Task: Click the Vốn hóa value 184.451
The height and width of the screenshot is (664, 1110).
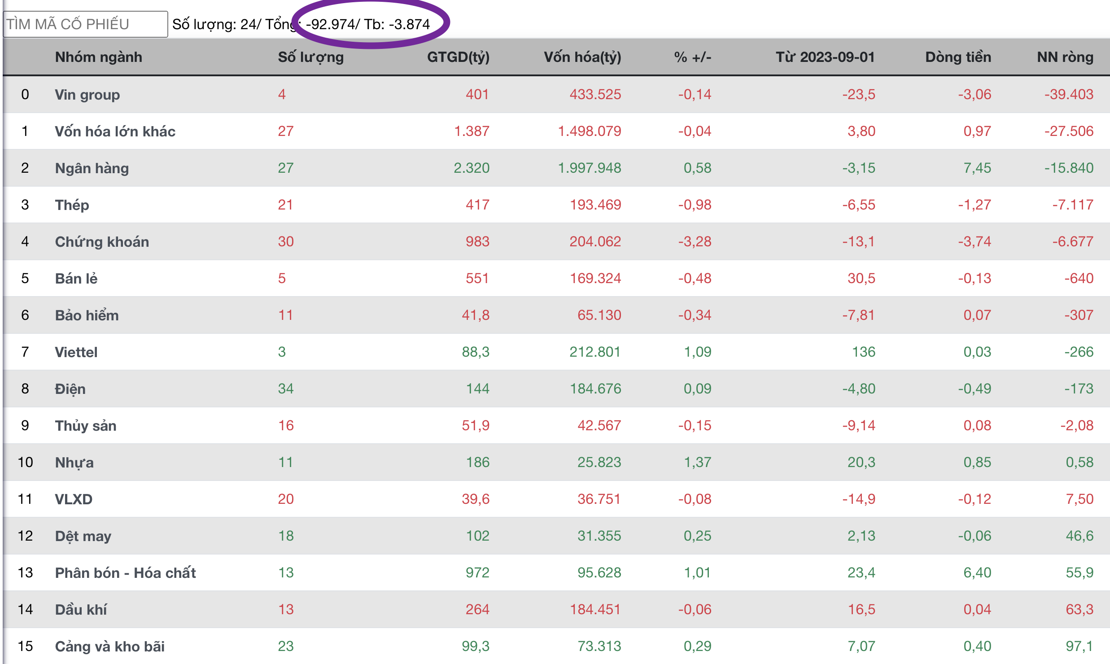Action: tap(595, 609)
